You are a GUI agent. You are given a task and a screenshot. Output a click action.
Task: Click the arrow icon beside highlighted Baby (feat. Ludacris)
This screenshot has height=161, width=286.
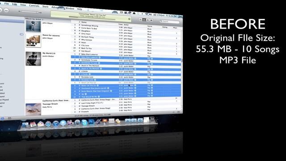coord(100,58)
